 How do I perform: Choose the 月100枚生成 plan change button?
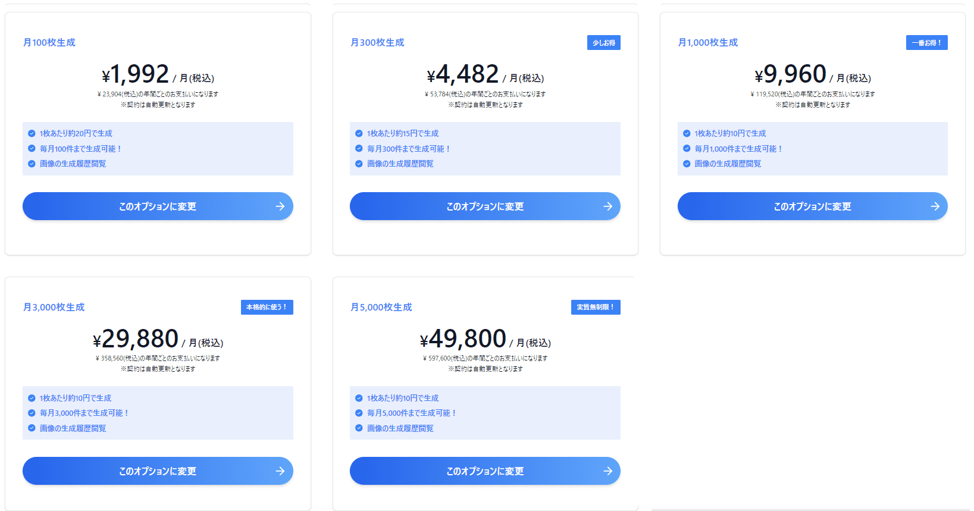click(x=158, y=206)
